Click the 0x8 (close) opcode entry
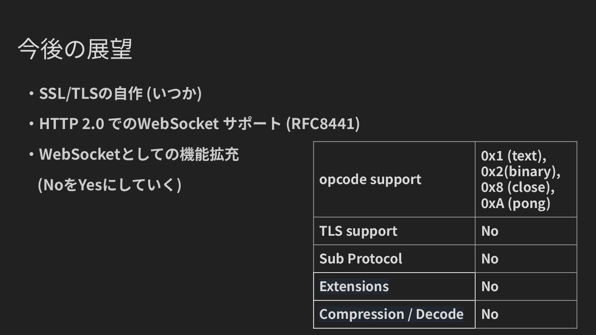 coord(517,187)
